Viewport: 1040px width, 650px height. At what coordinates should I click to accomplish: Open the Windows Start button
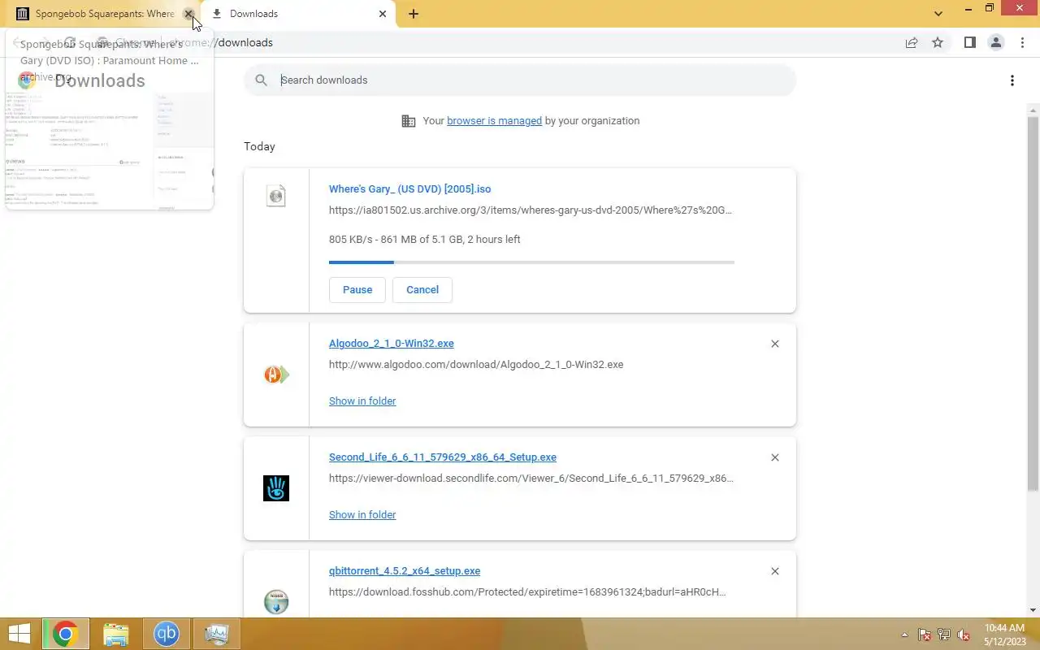[x=19, y=634]
